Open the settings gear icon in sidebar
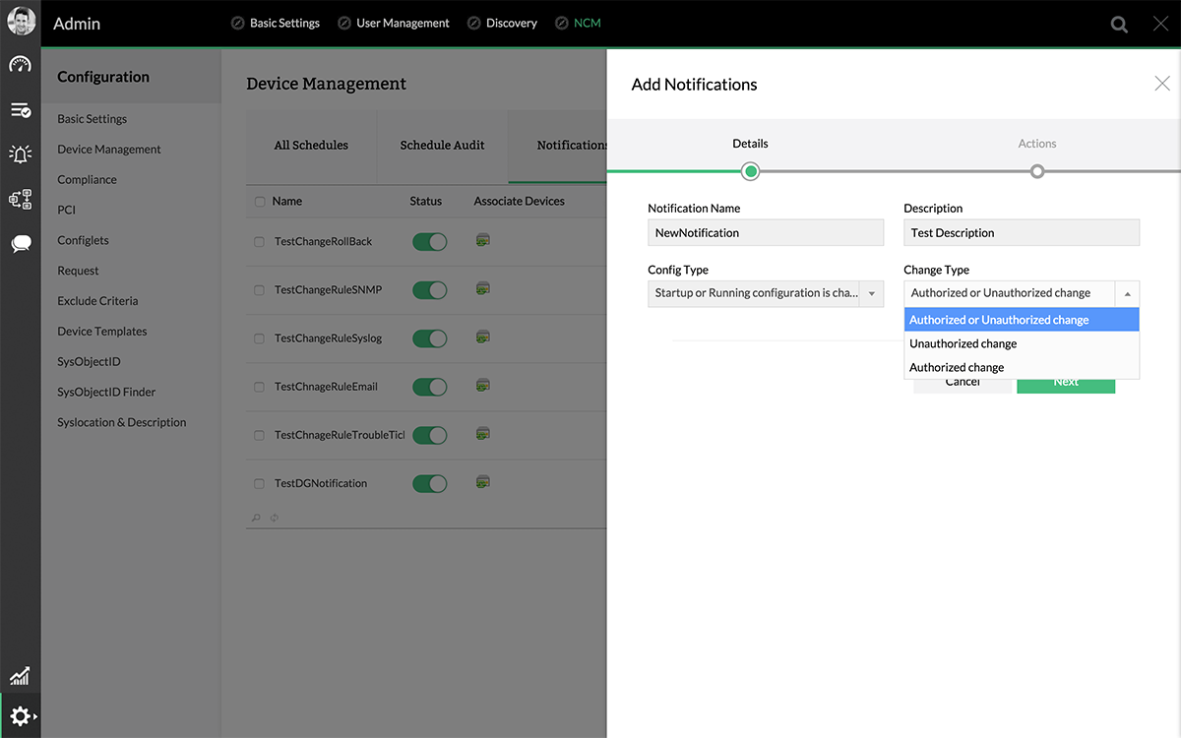1181x738 pixels. click(x=20, y=716)
